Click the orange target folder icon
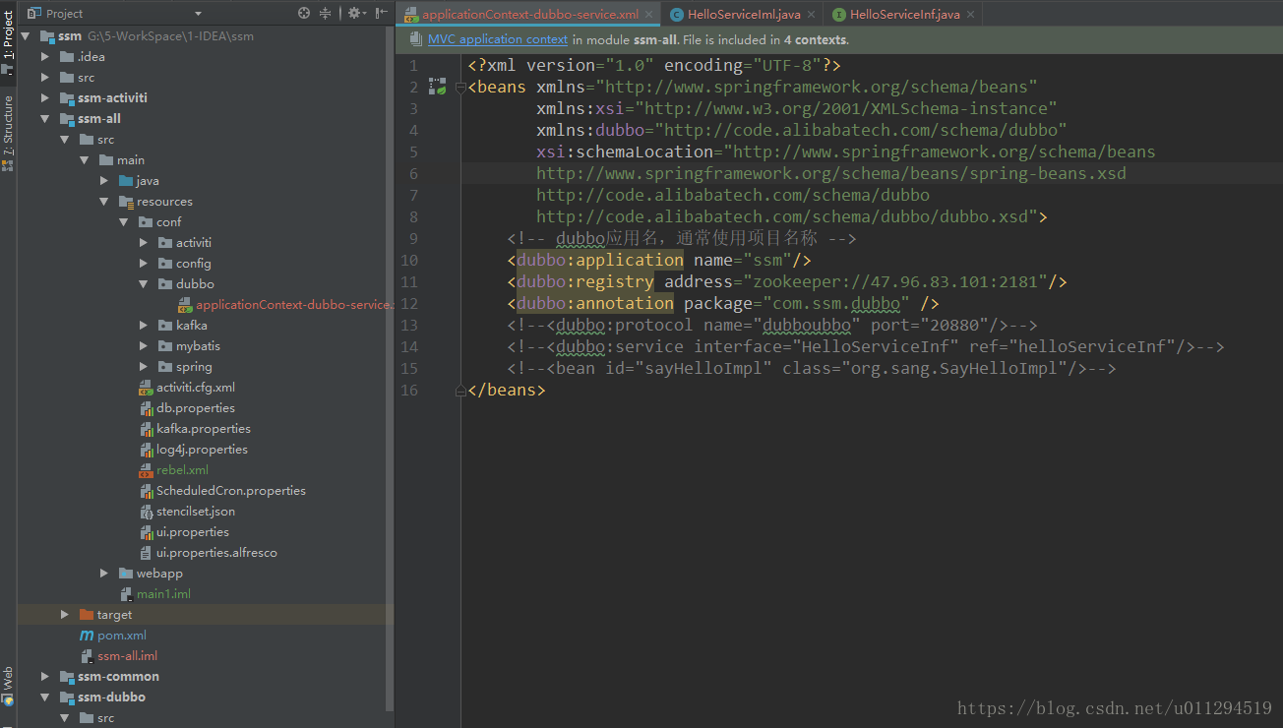Viewport: 1283px width, 728px height. (86, 615)
